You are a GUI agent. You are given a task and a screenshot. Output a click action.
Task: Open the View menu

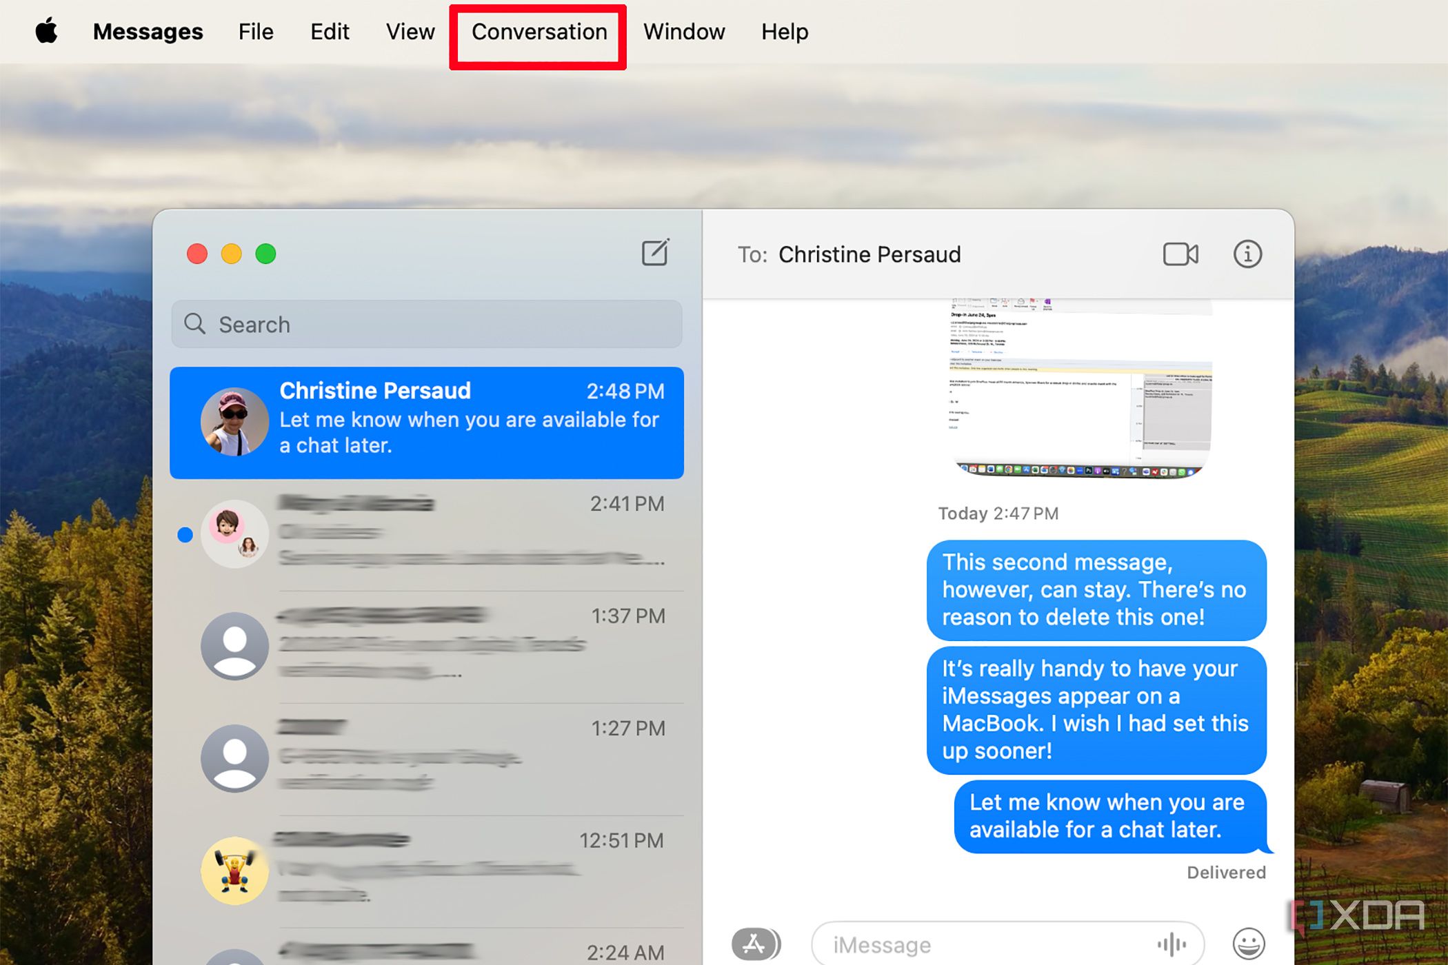(x=410, y=32)
